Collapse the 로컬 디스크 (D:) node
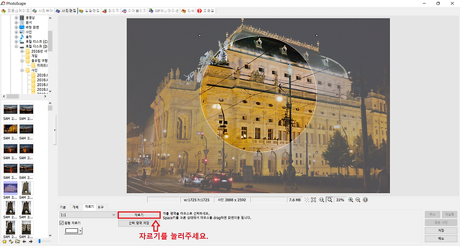460x246 pixels. (17, 47)
